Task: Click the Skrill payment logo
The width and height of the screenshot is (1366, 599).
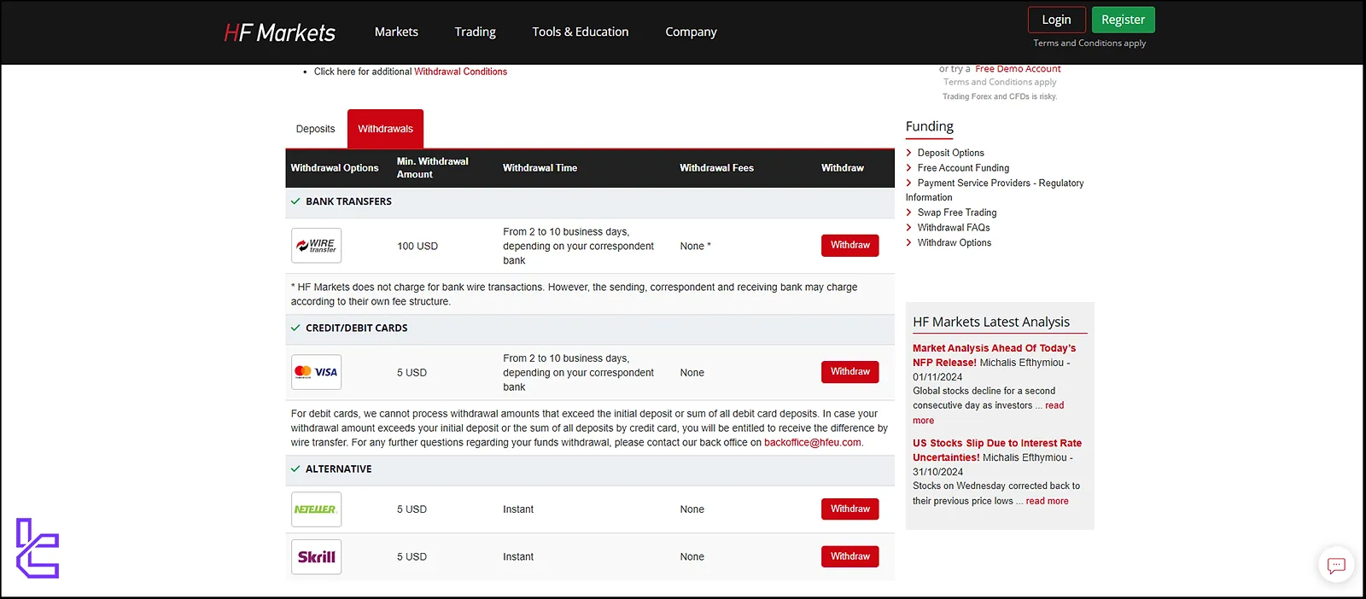Action: tap(316, 557)
